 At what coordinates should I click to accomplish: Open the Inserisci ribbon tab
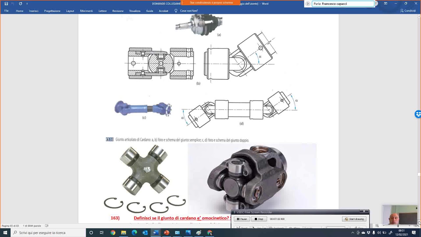(x=34, y=11)
